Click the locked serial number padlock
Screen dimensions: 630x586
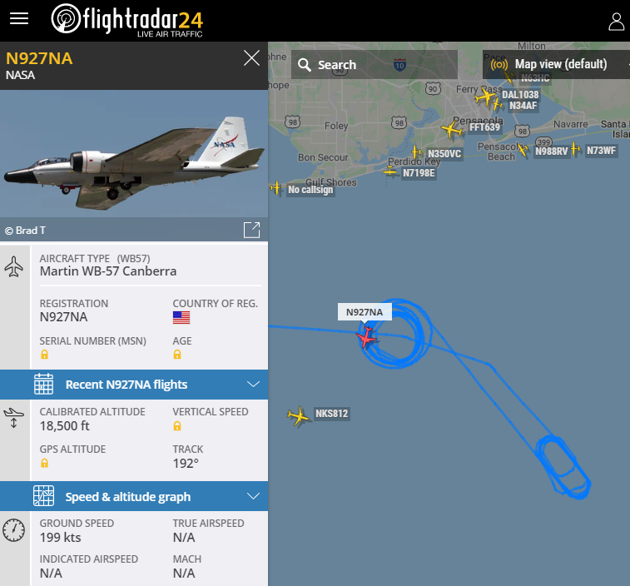[45, 355]
